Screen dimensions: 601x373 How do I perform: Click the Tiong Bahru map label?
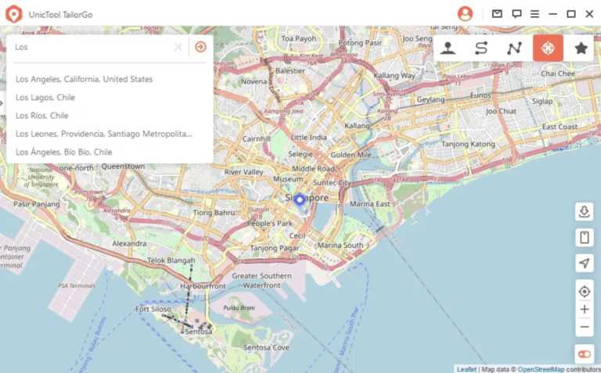click(214, 213)
